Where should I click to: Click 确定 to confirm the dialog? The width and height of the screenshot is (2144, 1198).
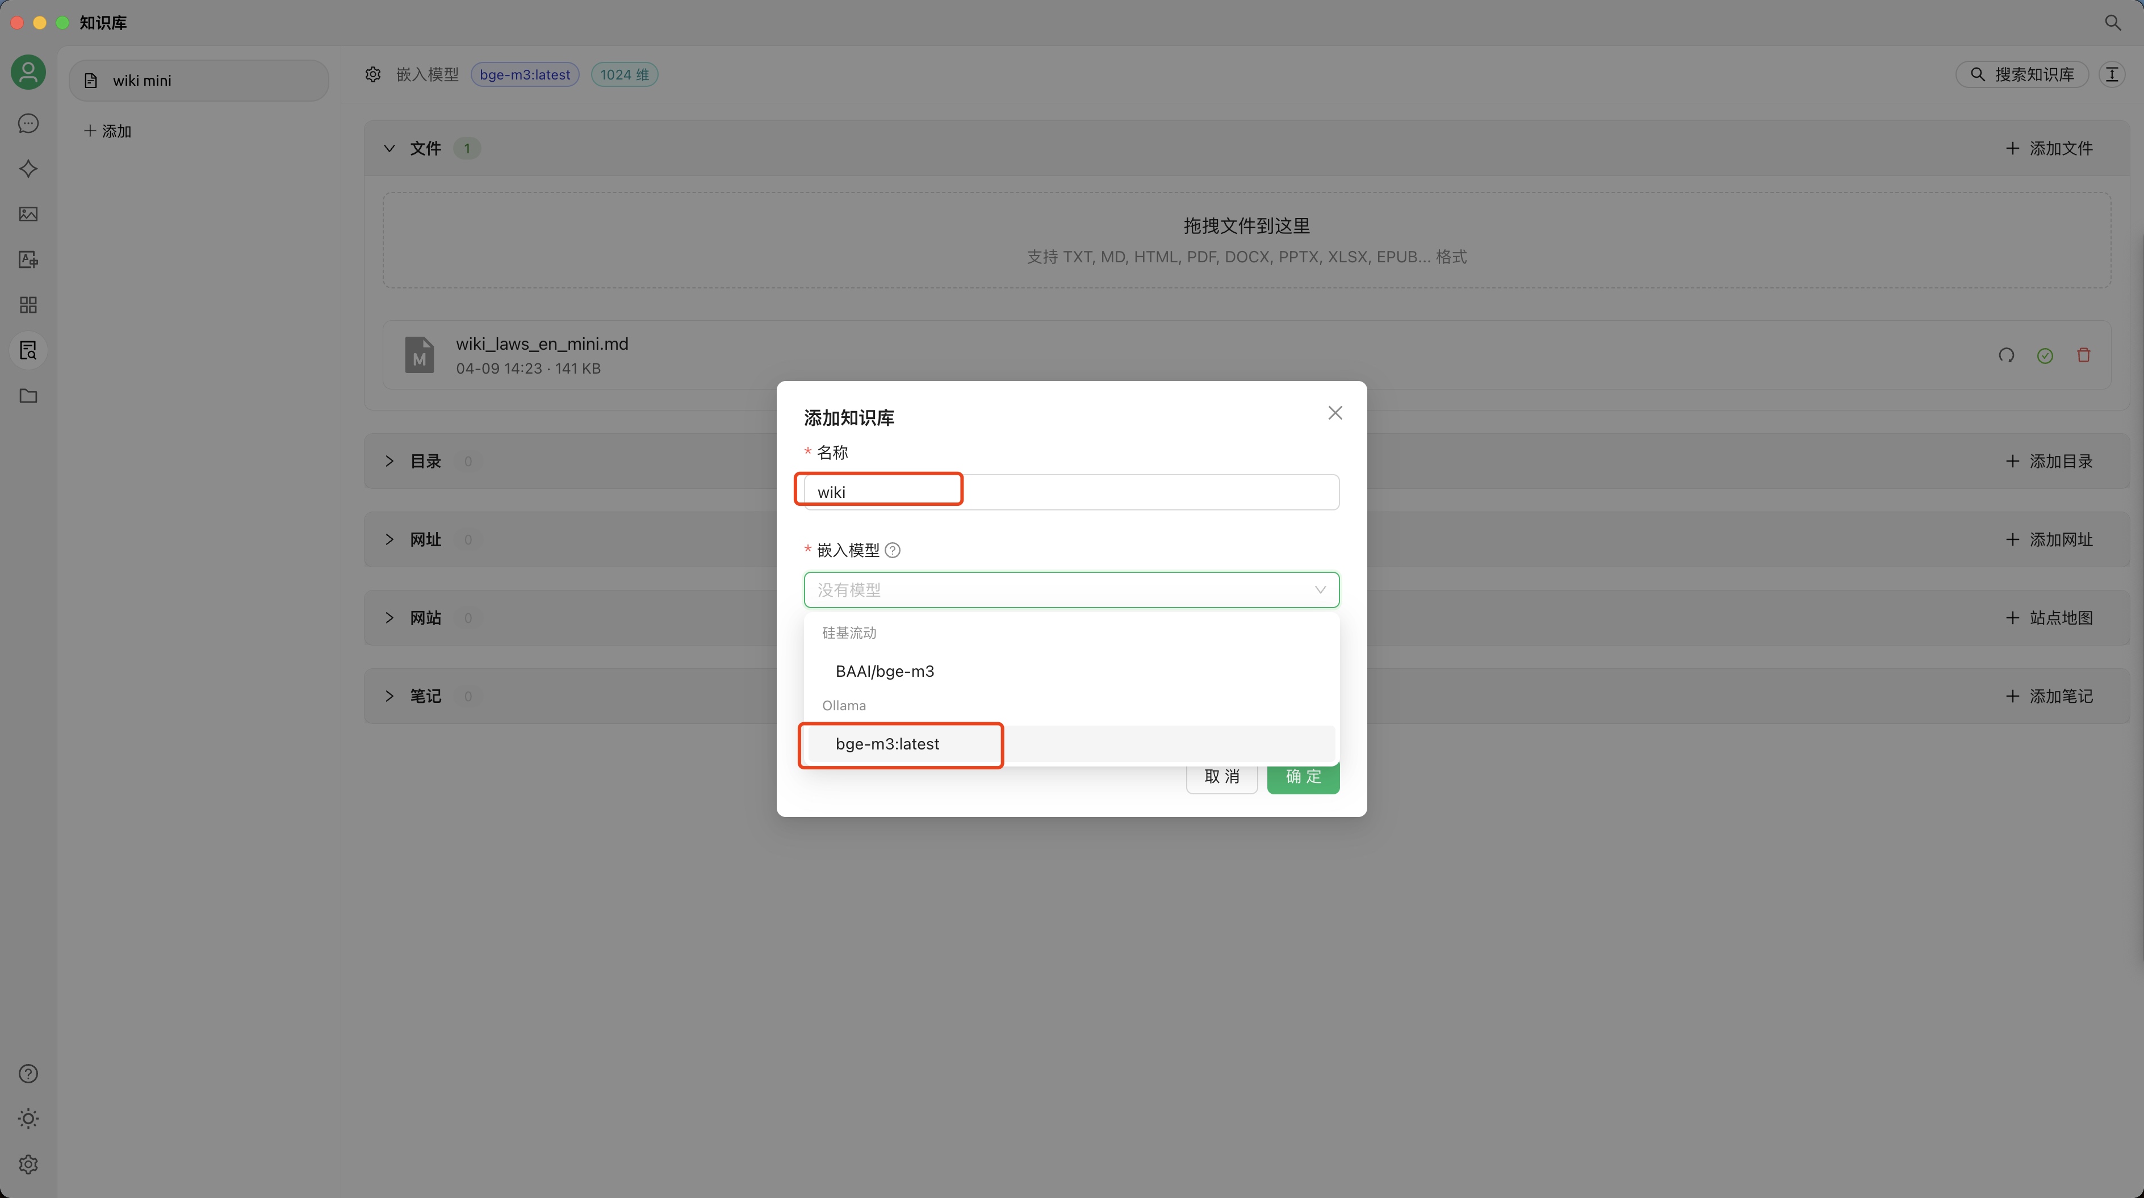pyautogui.click(x=1303, y=777)
